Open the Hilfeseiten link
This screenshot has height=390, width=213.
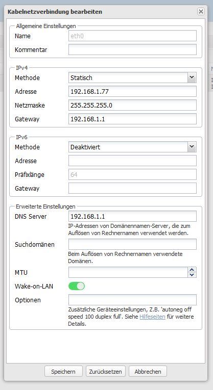(x=152, y=317)
